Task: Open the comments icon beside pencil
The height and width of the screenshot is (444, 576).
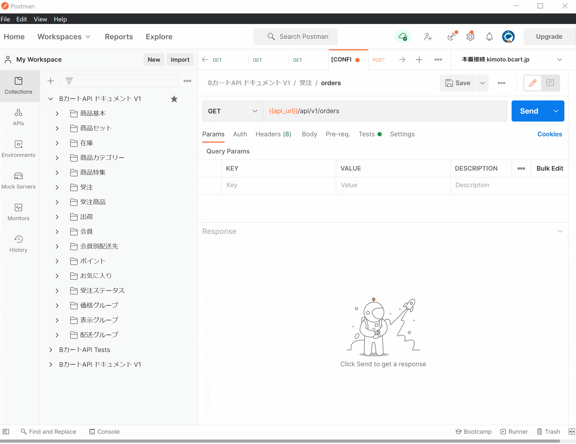Action: [x=550, y=83]
